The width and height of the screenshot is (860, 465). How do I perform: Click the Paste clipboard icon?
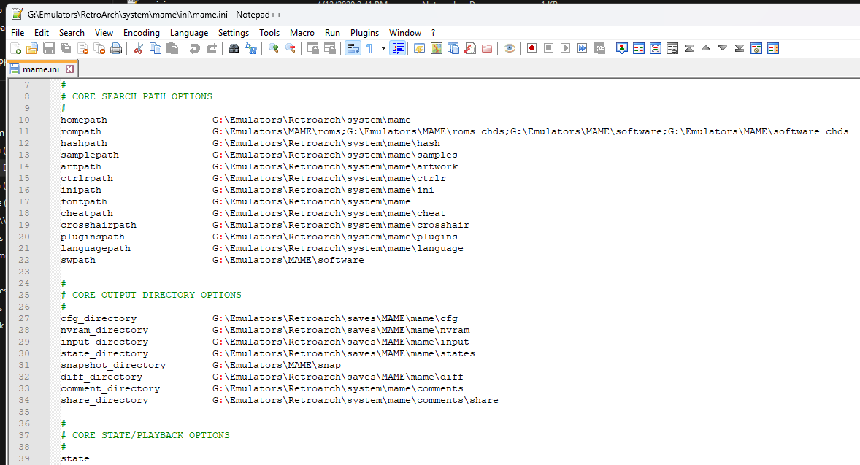click(x=172, y=49)
